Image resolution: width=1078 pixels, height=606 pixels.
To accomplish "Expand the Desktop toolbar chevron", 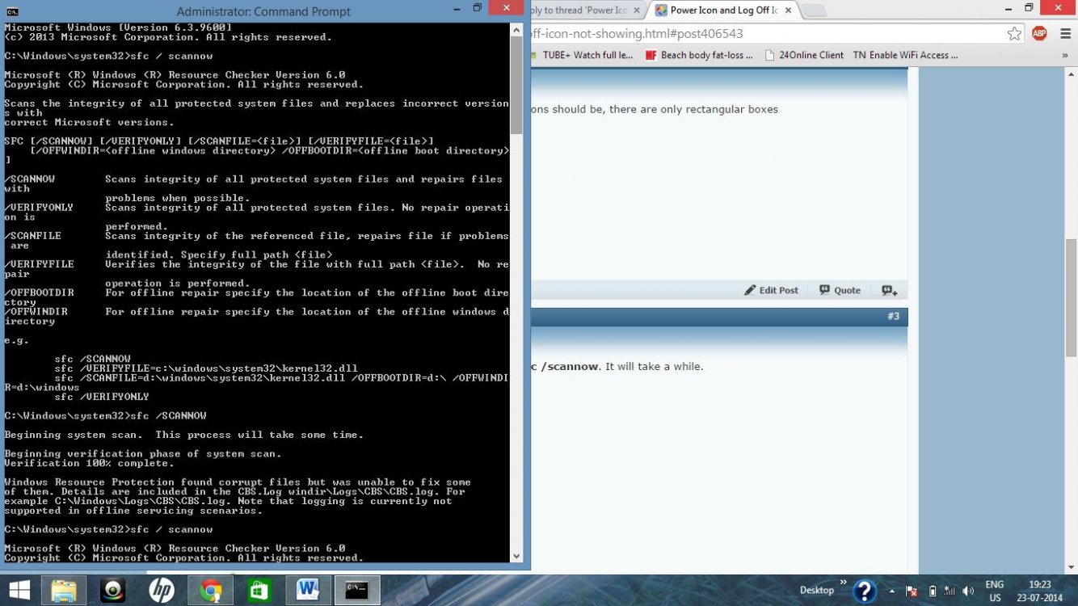I will coord(843,582).
